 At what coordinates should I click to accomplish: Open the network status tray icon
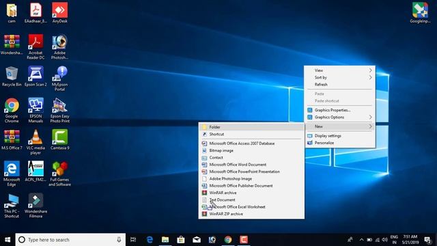point(378,240)
